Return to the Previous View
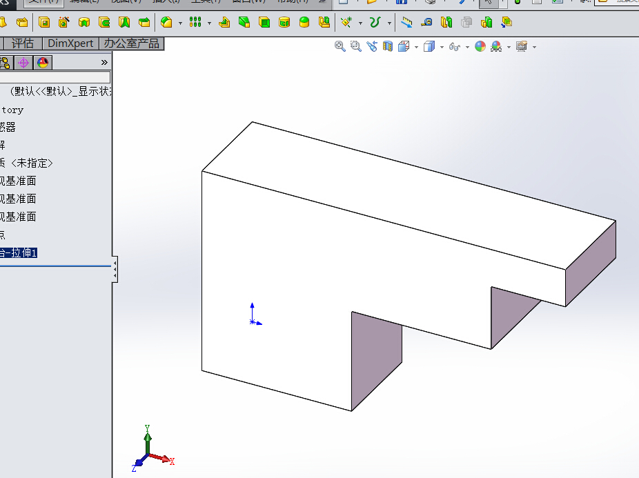639x478 pixels. point(372,46)
